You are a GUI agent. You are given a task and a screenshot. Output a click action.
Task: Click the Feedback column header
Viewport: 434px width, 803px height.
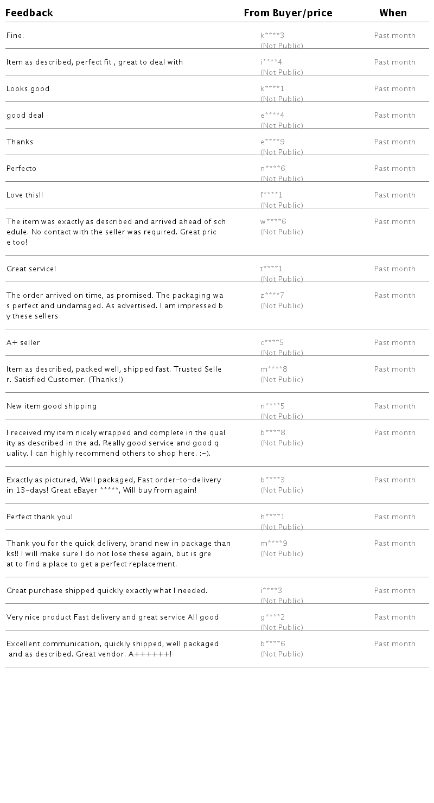point(29,13)
